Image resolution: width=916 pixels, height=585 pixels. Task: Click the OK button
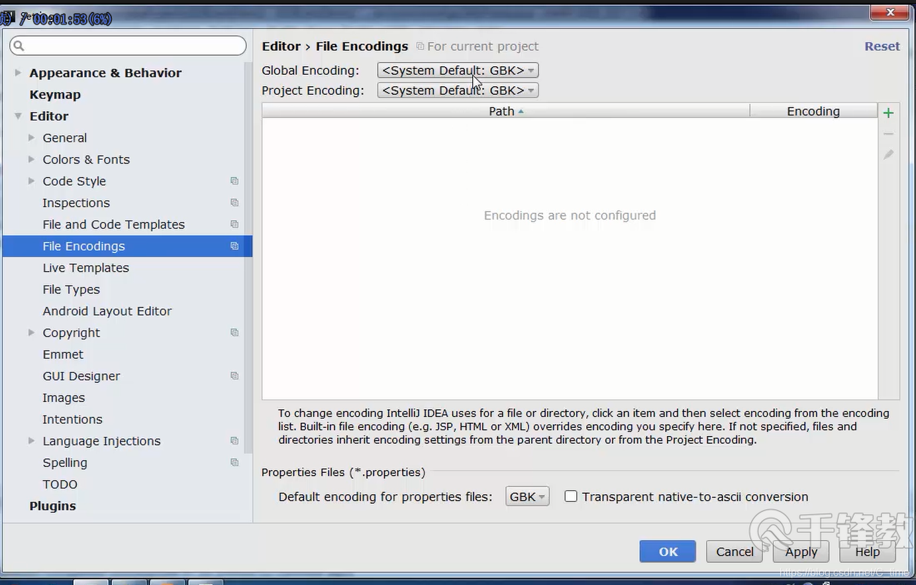pyautogui.click(x=668, y=551)
